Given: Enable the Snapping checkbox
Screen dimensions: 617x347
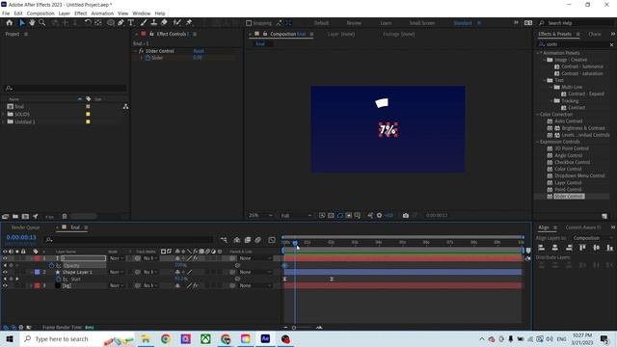Looking at the screenshot, I should (249, 23).
